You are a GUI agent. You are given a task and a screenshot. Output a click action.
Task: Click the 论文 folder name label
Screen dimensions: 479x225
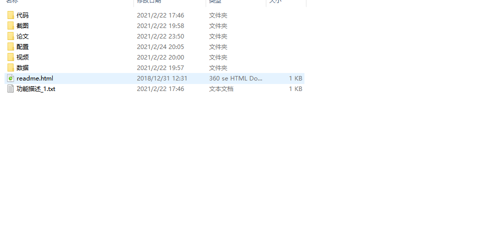[x=23, y=36]
